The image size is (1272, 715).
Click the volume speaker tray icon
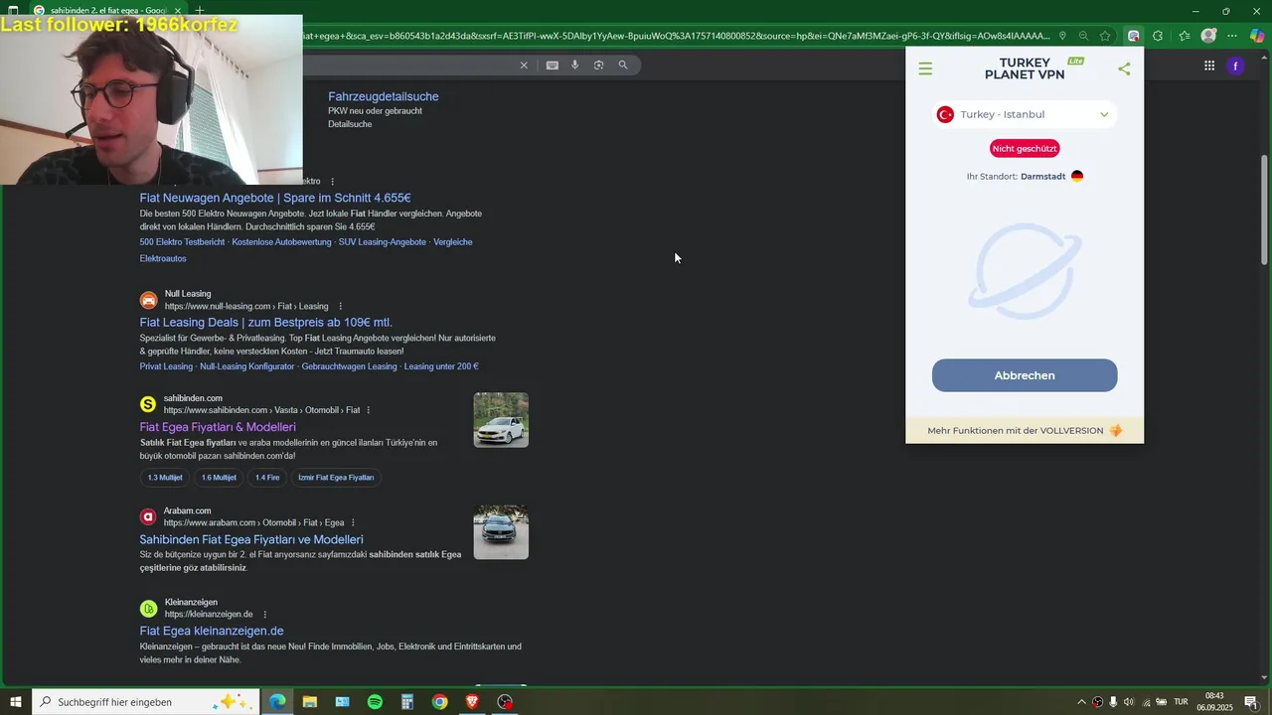tap(1129, 702)
